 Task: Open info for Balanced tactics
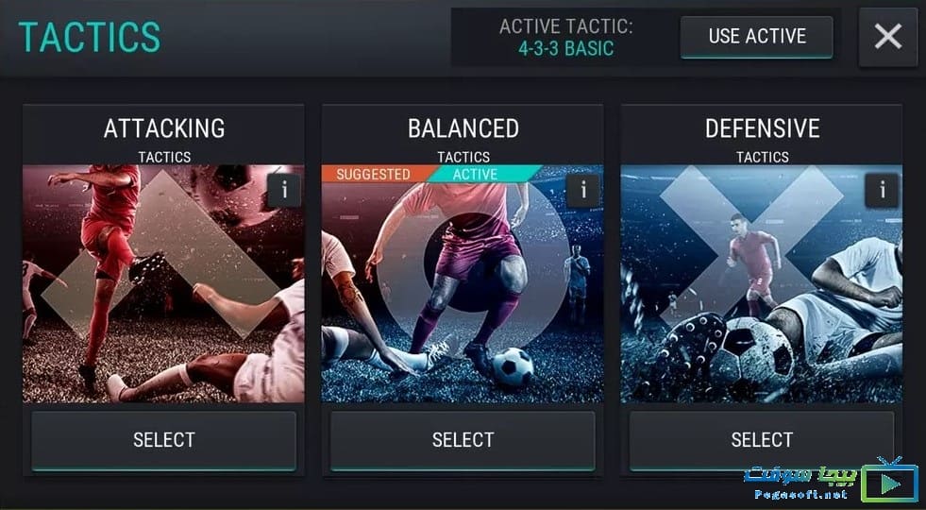(x=583, y=190)
